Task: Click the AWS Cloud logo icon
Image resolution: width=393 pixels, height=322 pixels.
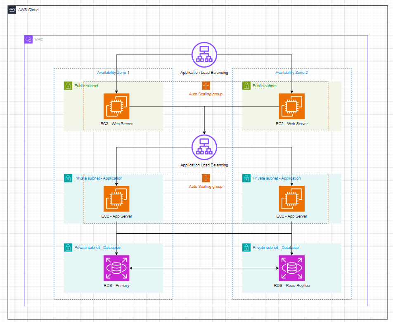Action: pos(12,10)
